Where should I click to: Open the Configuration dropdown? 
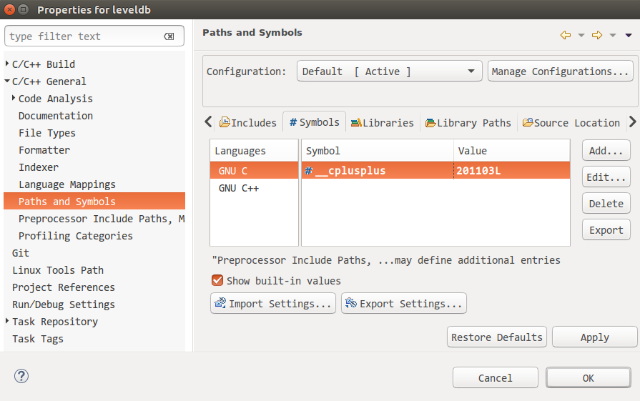390,71
